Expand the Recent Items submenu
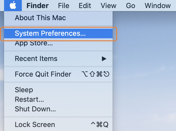 pyautogui.click(x=58, y=59)
